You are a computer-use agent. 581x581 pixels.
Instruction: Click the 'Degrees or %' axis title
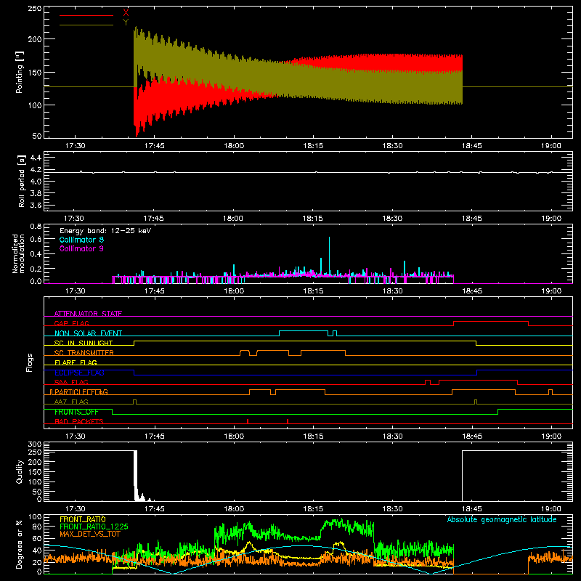(20, 544)
